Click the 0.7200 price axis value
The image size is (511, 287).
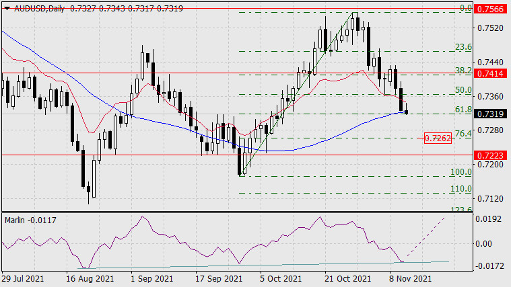pos(490,164)
